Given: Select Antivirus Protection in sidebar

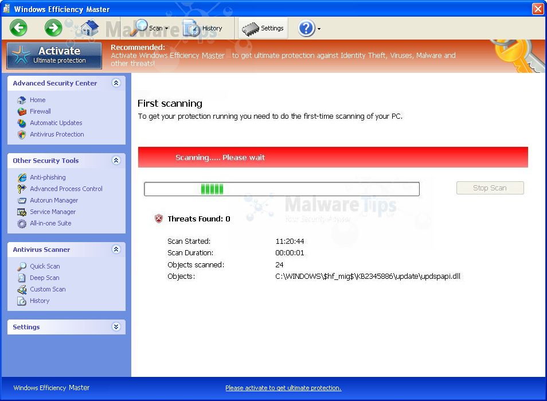Looking at the screenshot, I should click(57, 134).
